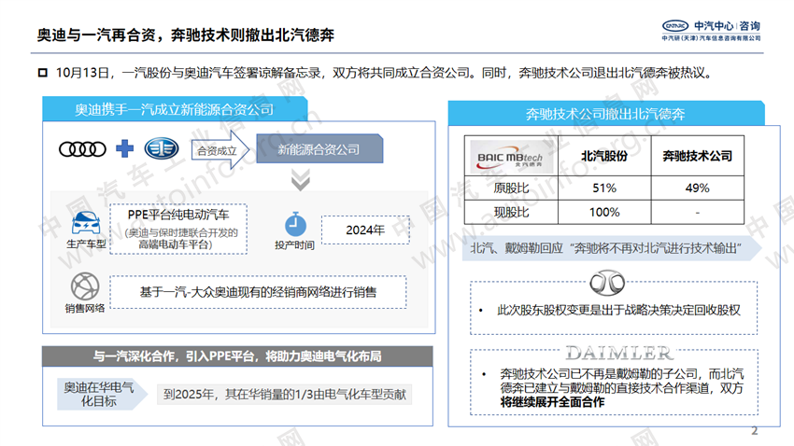Click the 奥迪在华电气化目标 arrow label
Image resolution: width=794 pixels, height=446 pixels.
(x=102, y=394)
